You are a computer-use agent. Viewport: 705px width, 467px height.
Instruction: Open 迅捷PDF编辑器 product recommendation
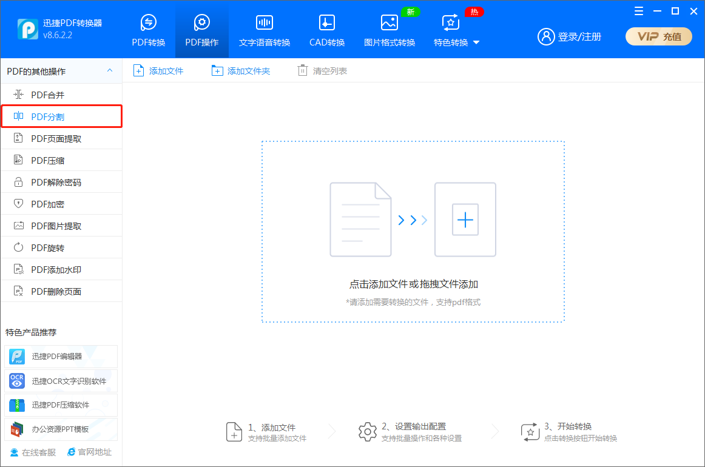pyautogui.click(x=61, y=357)
